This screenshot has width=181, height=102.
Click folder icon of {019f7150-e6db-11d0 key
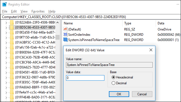click(x=12, y=37)
